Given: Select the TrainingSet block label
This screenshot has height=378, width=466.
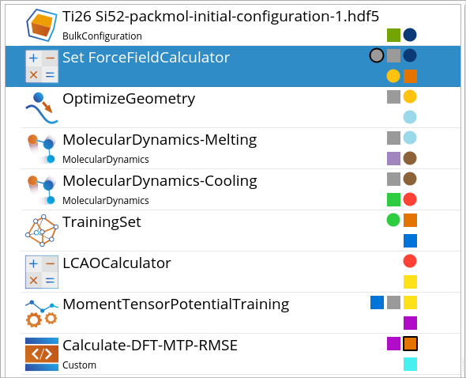Looking at the screenshot, I should (x=102, y=222).
